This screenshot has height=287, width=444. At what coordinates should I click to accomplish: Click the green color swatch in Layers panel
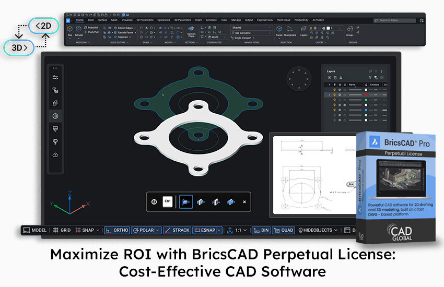(366, 100)
